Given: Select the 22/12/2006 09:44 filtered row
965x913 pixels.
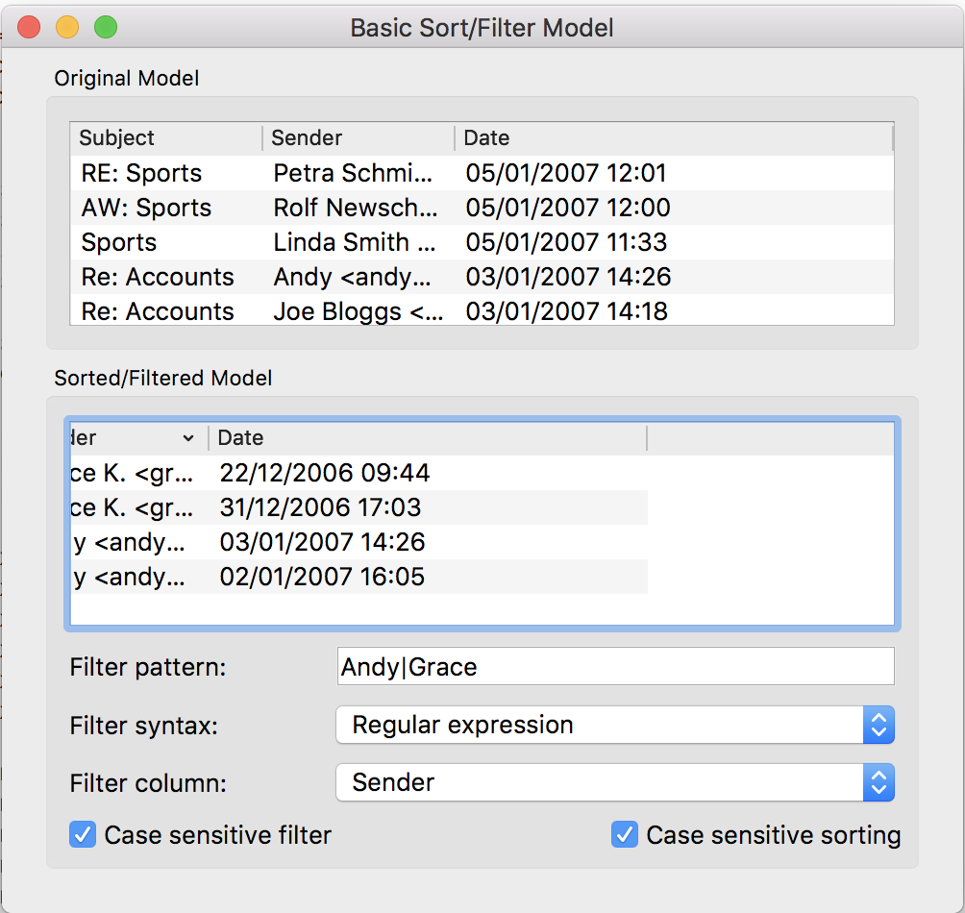Looking at the screenshot, I should coord(325,473).
